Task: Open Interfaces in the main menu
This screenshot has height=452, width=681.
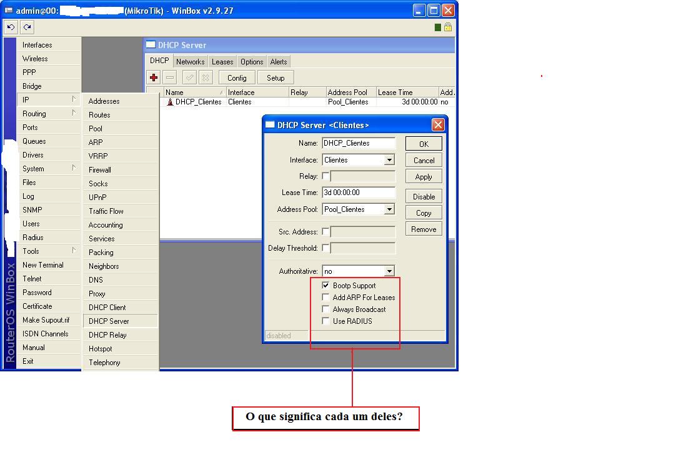Action: click(48, 45)
